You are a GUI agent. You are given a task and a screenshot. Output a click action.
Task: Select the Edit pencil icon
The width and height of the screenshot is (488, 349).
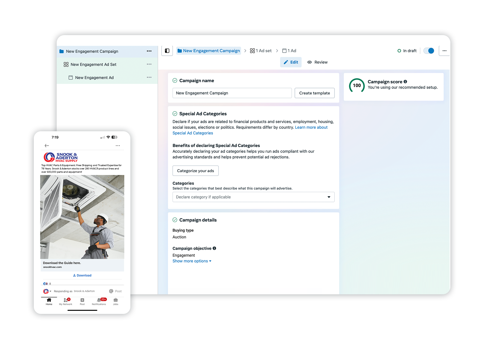(286, 62)
